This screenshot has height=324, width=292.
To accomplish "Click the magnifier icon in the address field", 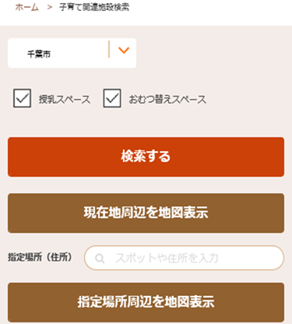I will 100,259.
